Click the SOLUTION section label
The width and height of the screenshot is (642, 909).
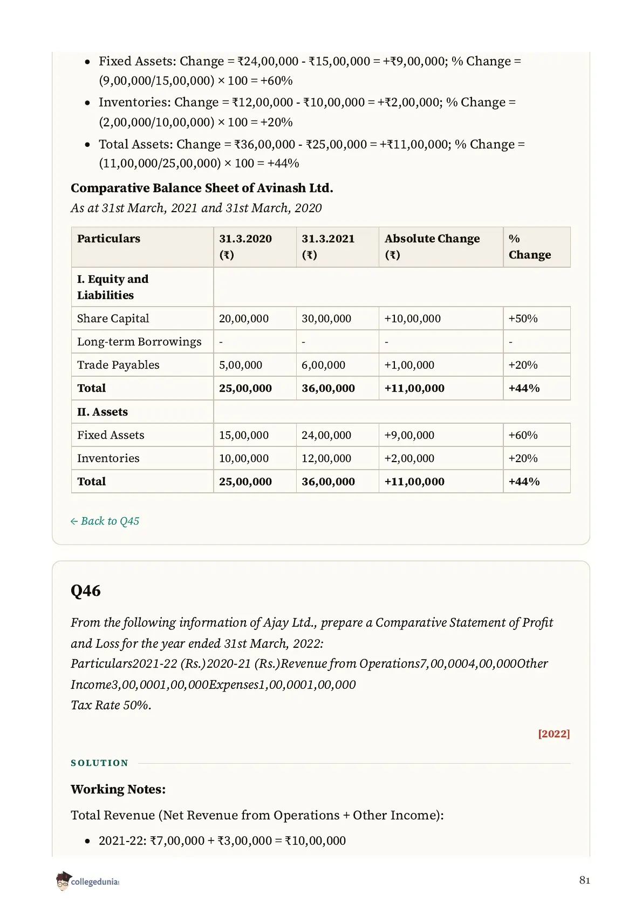[x=100, y=763]
